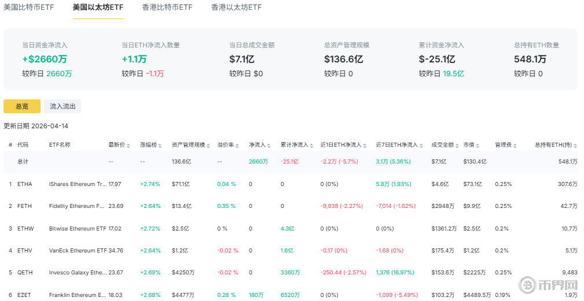Click EZET management fee 0.19%

tap(503, 295)
